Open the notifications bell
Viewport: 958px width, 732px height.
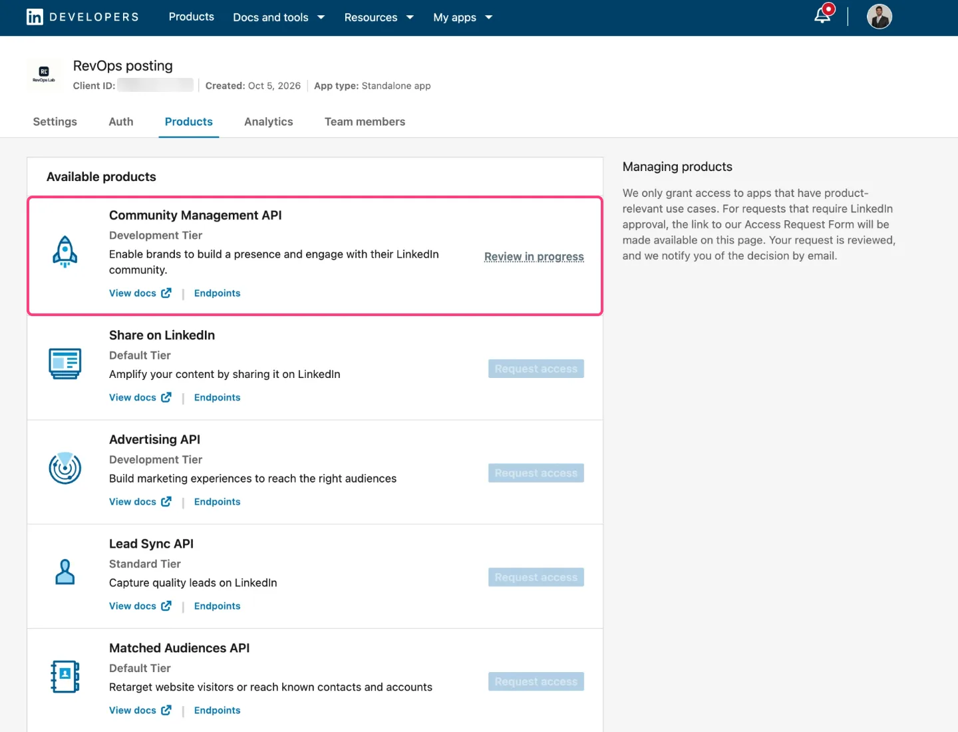pos(823,15)
